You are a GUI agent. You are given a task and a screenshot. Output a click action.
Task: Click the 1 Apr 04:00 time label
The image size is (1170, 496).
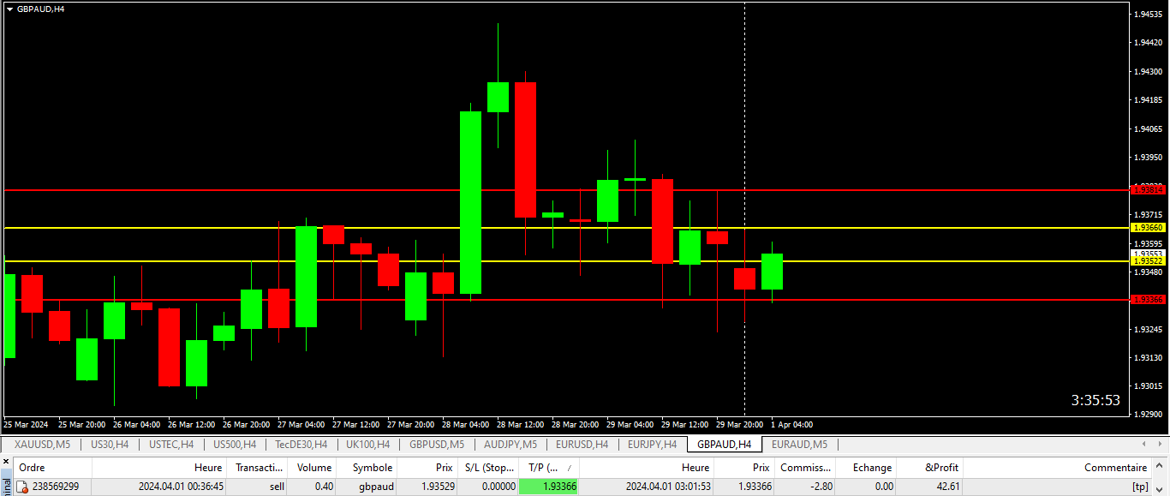[x=791, y=424]
